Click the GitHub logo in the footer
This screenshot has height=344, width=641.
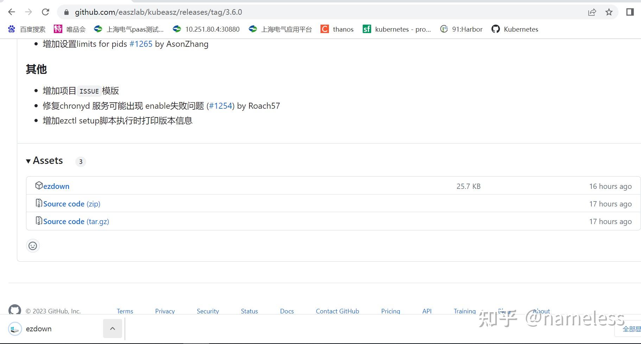pyautogui.click(x=14, y=310)
